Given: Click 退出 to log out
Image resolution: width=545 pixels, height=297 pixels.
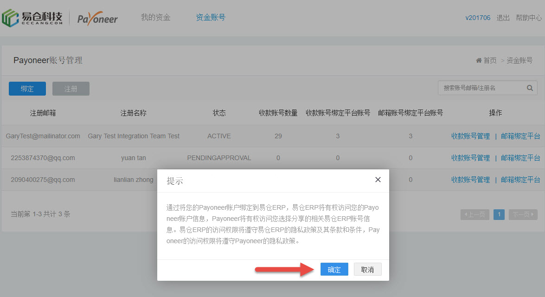Looking at the screenshot, I should pos(503,18).
